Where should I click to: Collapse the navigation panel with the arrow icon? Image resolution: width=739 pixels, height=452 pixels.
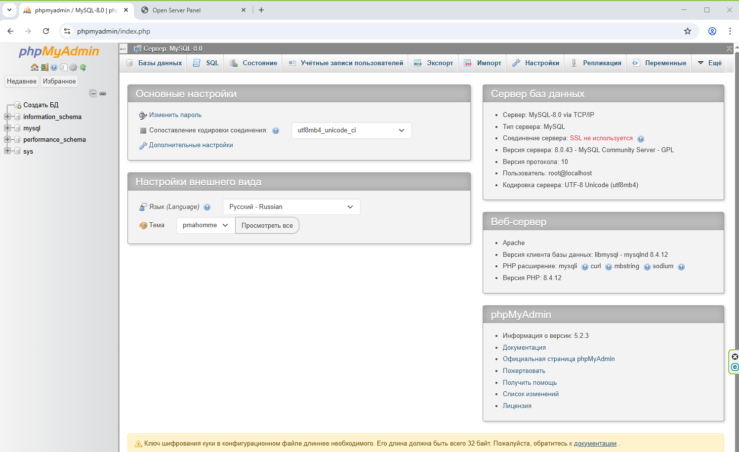point(123,48)
